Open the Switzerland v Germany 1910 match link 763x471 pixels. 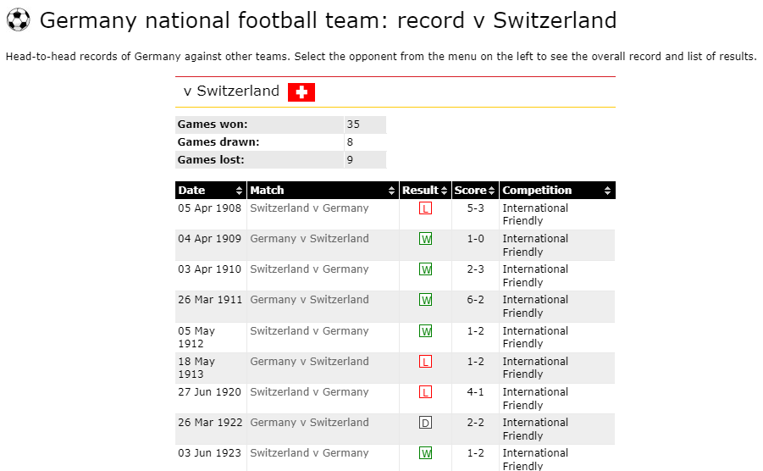click(x=309, y=269)
